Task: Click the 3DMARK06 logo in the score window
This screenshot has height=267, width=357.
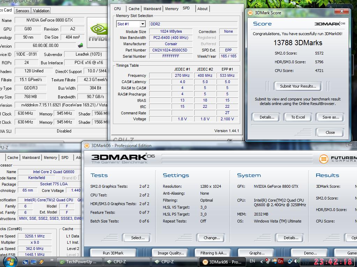Action: 330,24
